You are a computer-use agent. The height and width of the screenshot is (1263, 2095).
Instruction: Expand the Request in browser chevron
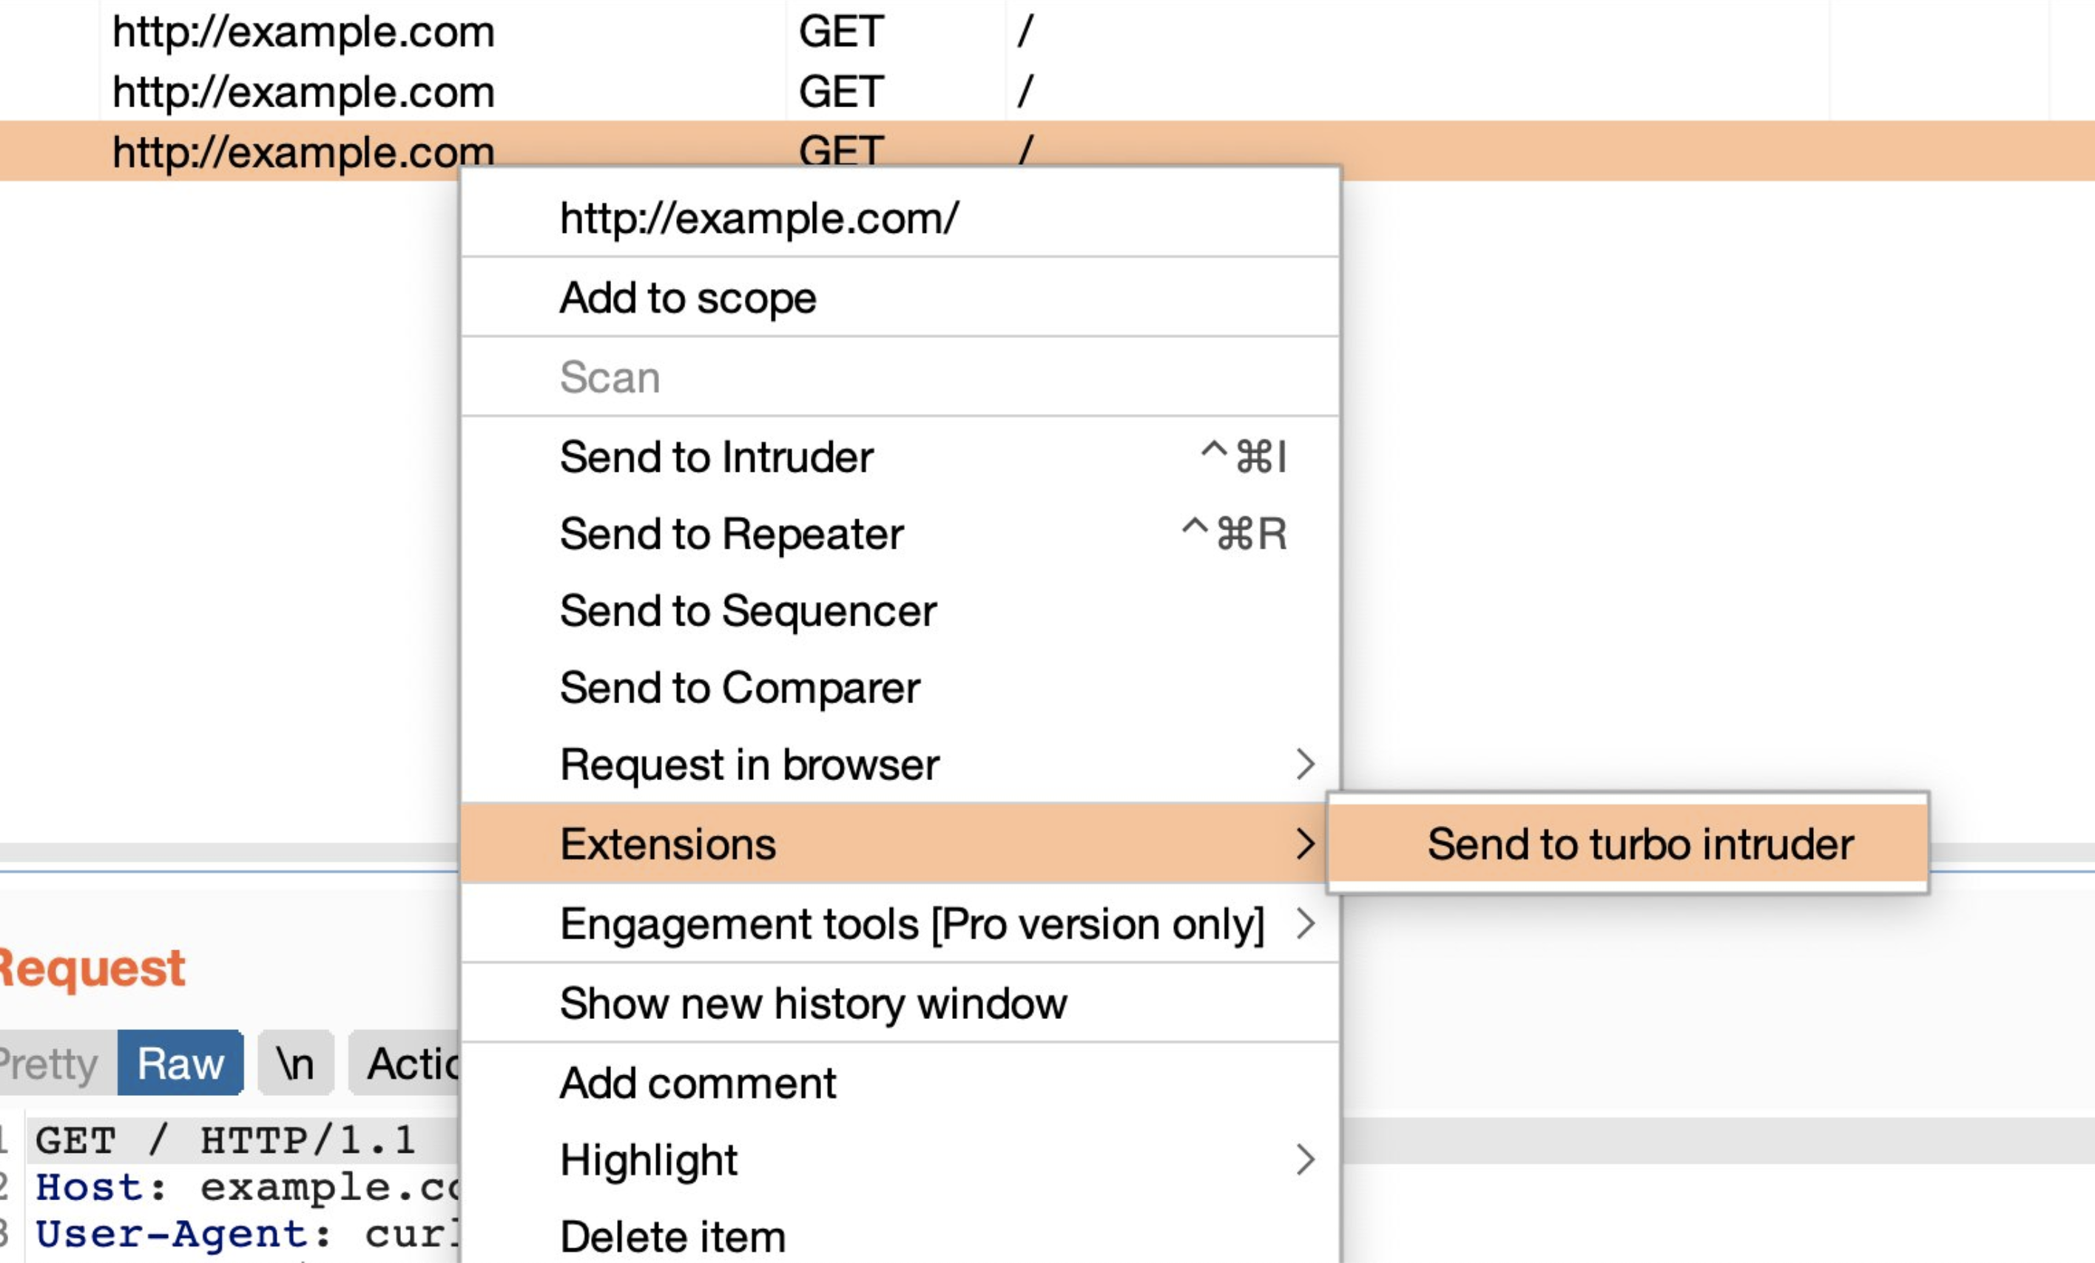[x=1305, y=764]
